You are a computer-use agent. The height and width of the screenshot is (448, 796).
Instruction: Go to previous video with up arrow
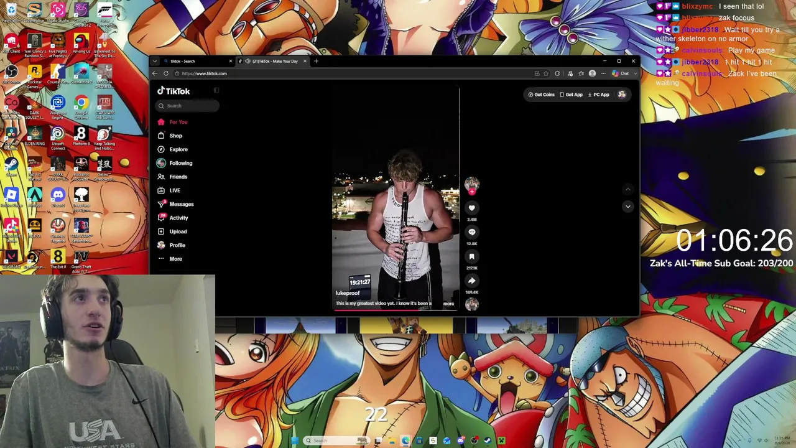[627, 189]
